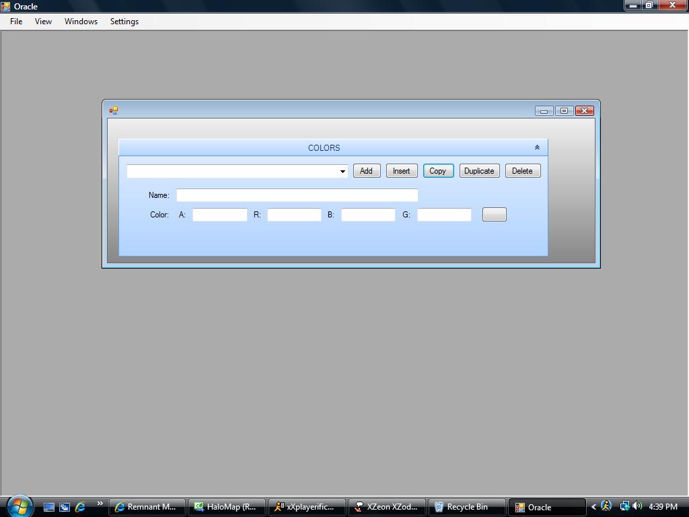Focus the A color value field
The image size is (689, 517).
tap(219, 215)
